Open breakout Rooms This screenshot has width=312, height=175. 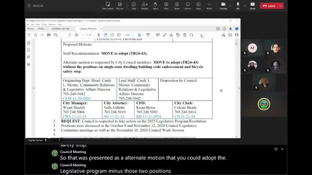[188, 6]
